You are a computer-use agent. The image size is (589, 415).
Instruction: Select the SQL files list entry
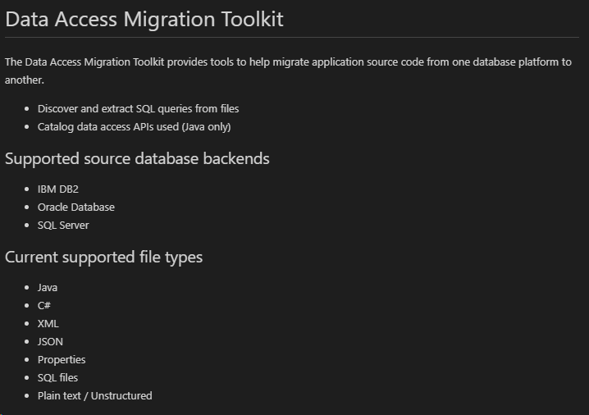coord(57,377)
